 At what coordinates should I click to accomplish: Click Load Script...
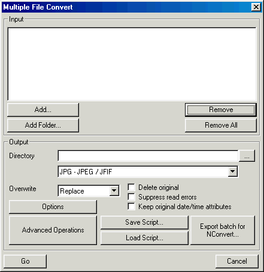[x=144, y=238]
